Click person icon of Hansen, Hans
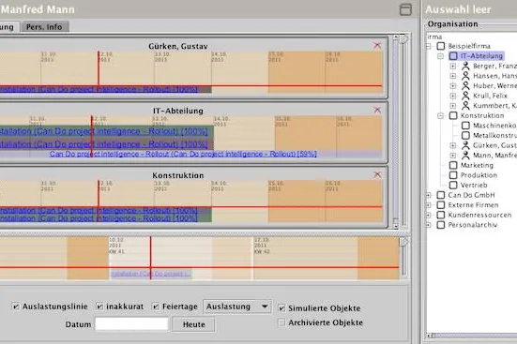 465,76
